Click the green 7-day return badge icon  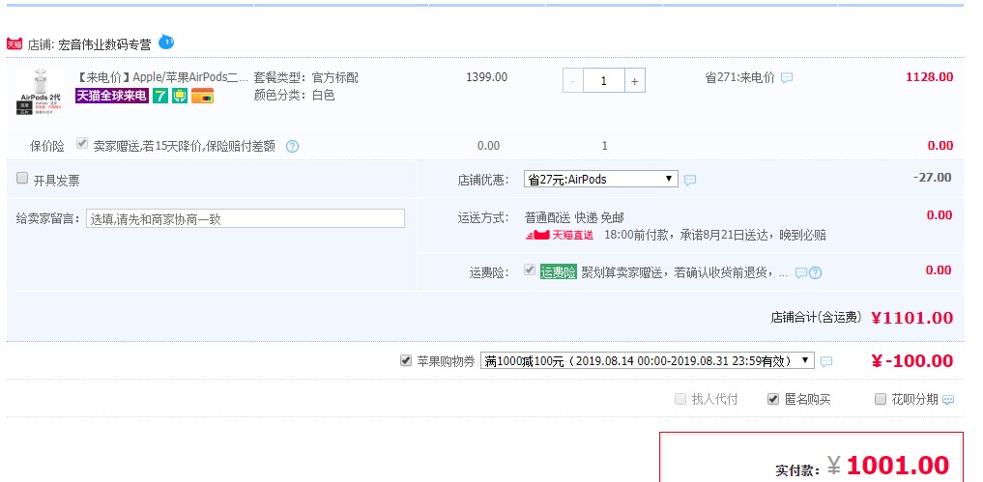[x=160, y=96]
